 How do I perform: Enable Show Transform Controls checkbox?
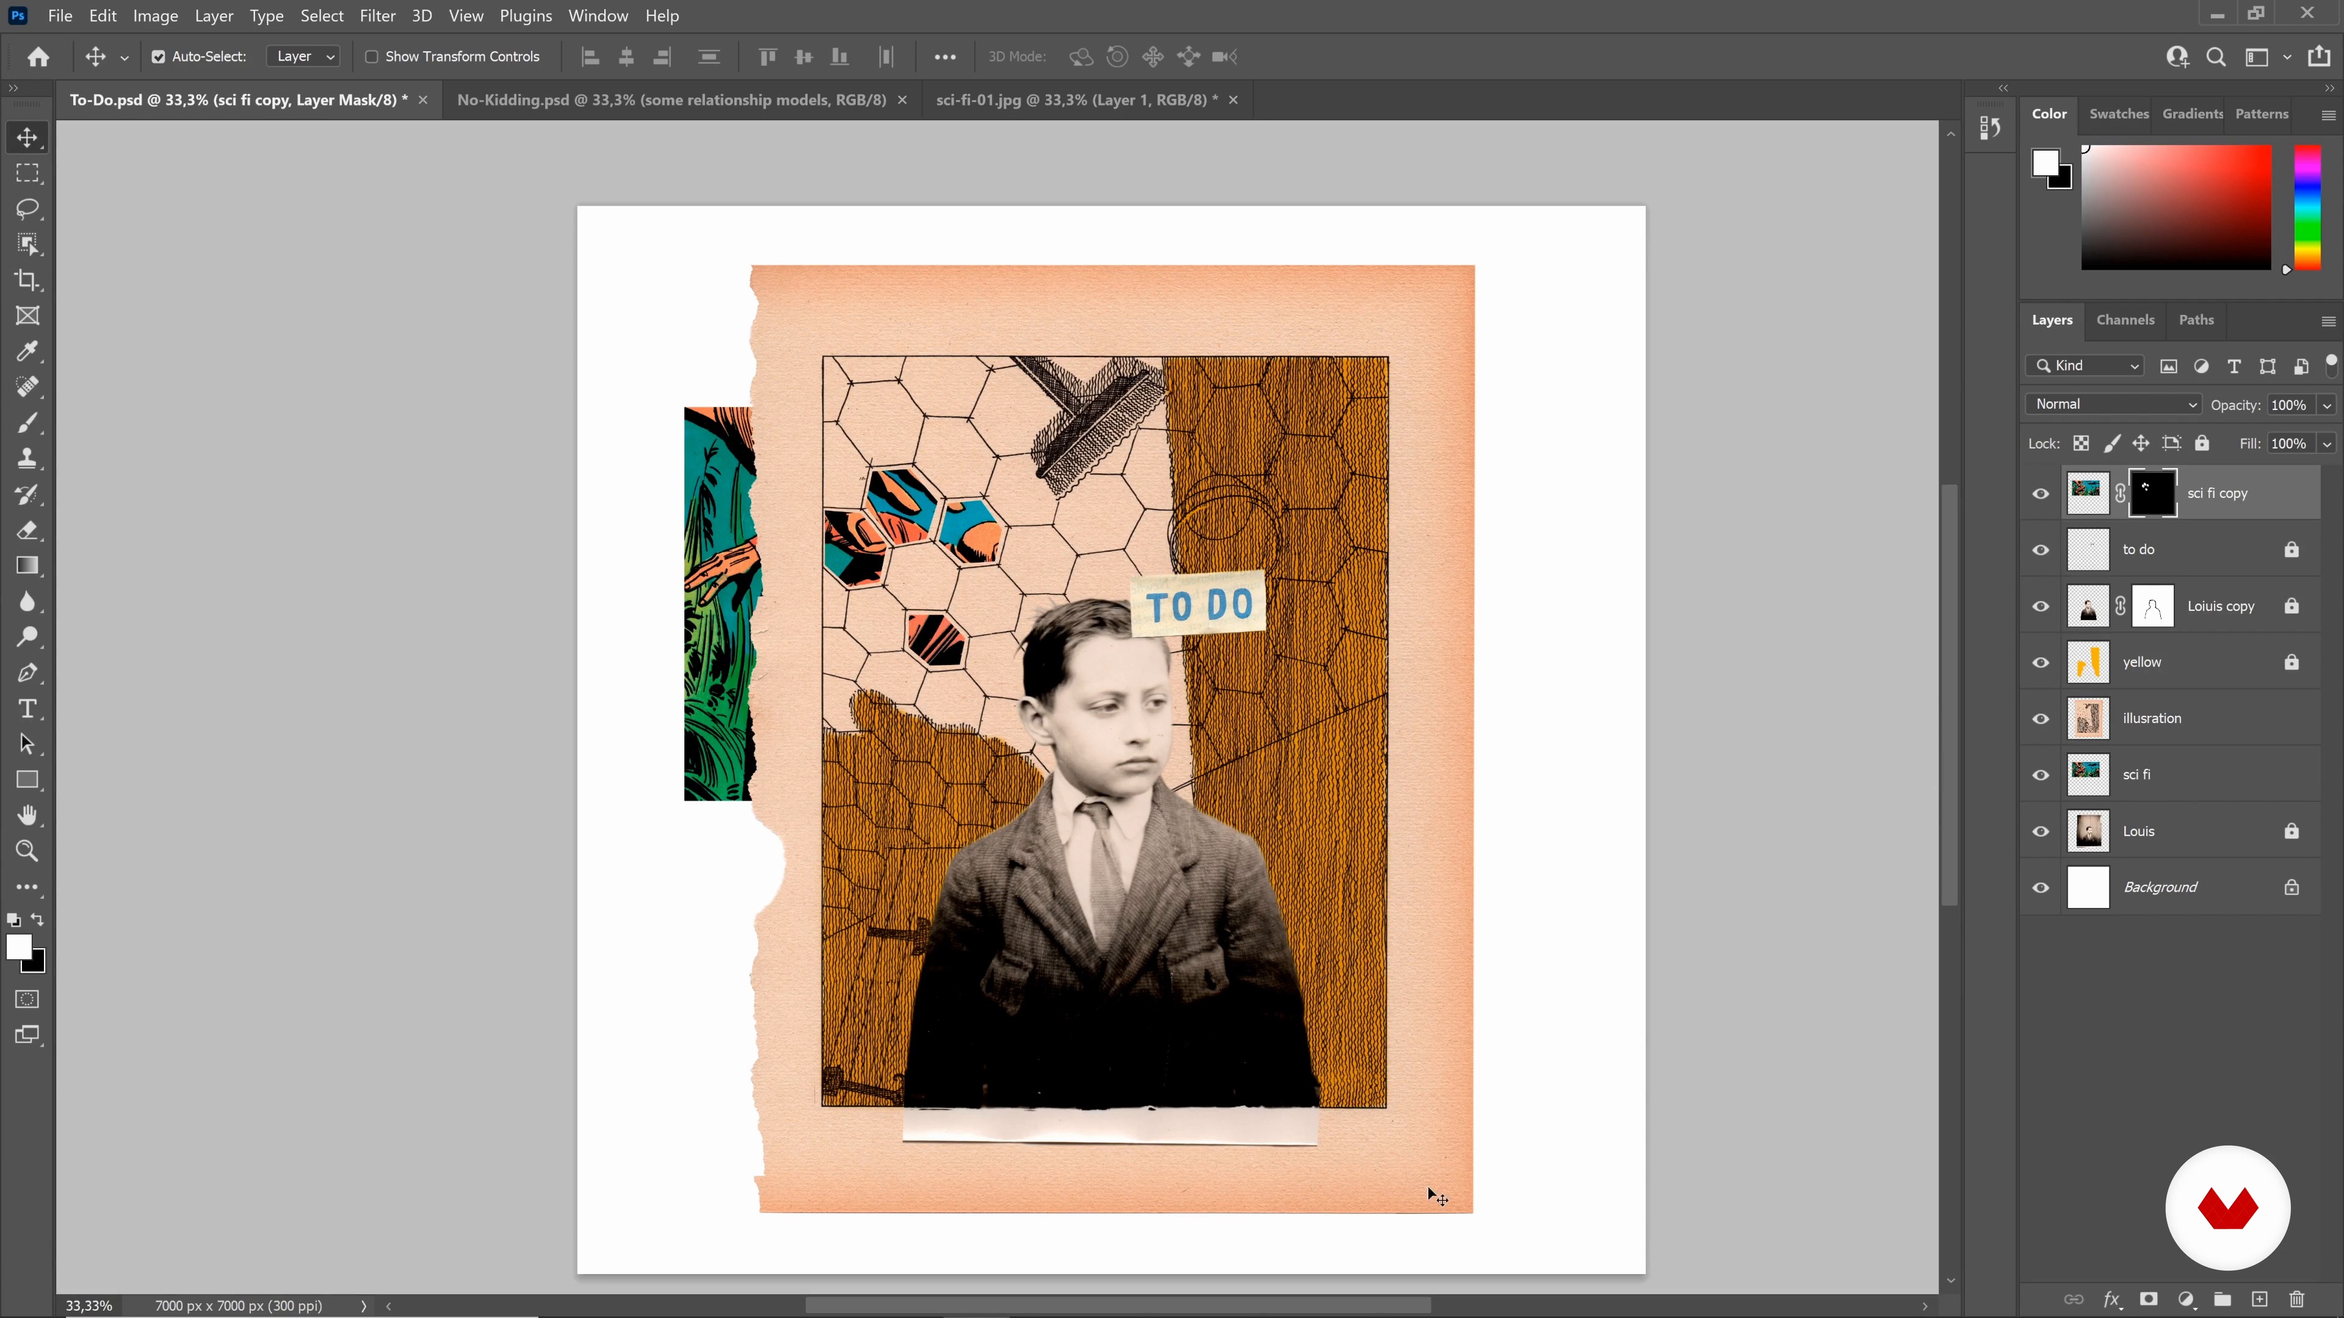(371, 56)
